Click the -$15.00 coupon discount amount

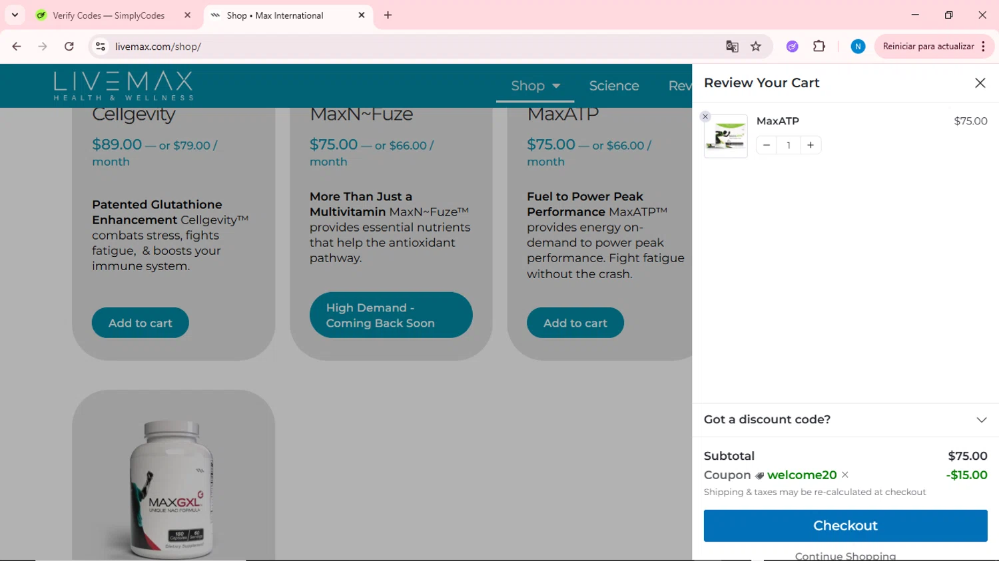(967, 475)
